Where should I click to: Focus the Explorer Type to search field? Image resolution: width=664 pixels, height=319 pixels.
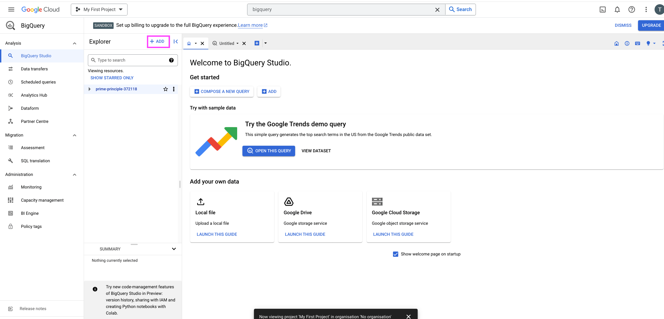(x=133, y=60)
